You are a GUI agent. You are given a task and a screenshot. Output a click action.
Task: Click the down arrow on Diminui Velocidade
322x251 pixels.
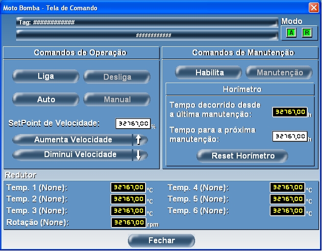pyautogui.click(x=139, y=155)
